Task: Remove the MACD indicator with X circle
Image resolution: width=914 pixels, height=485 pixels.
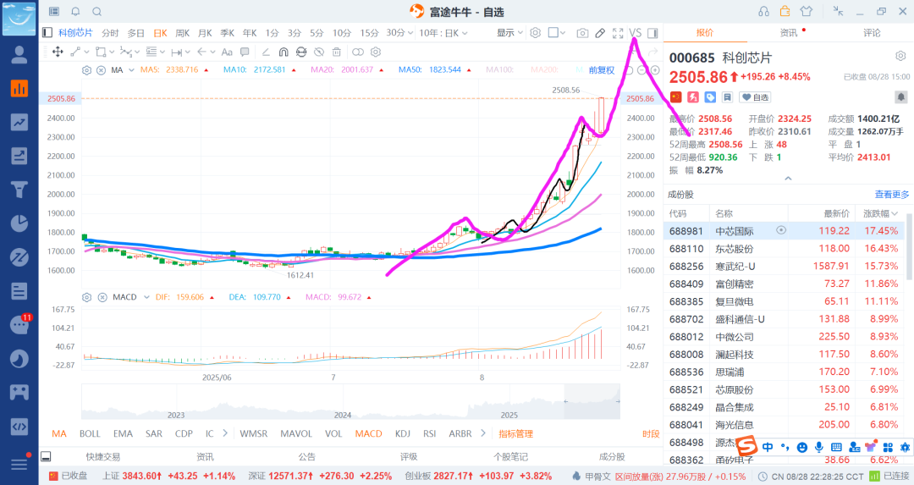Action: click(102, 297)
